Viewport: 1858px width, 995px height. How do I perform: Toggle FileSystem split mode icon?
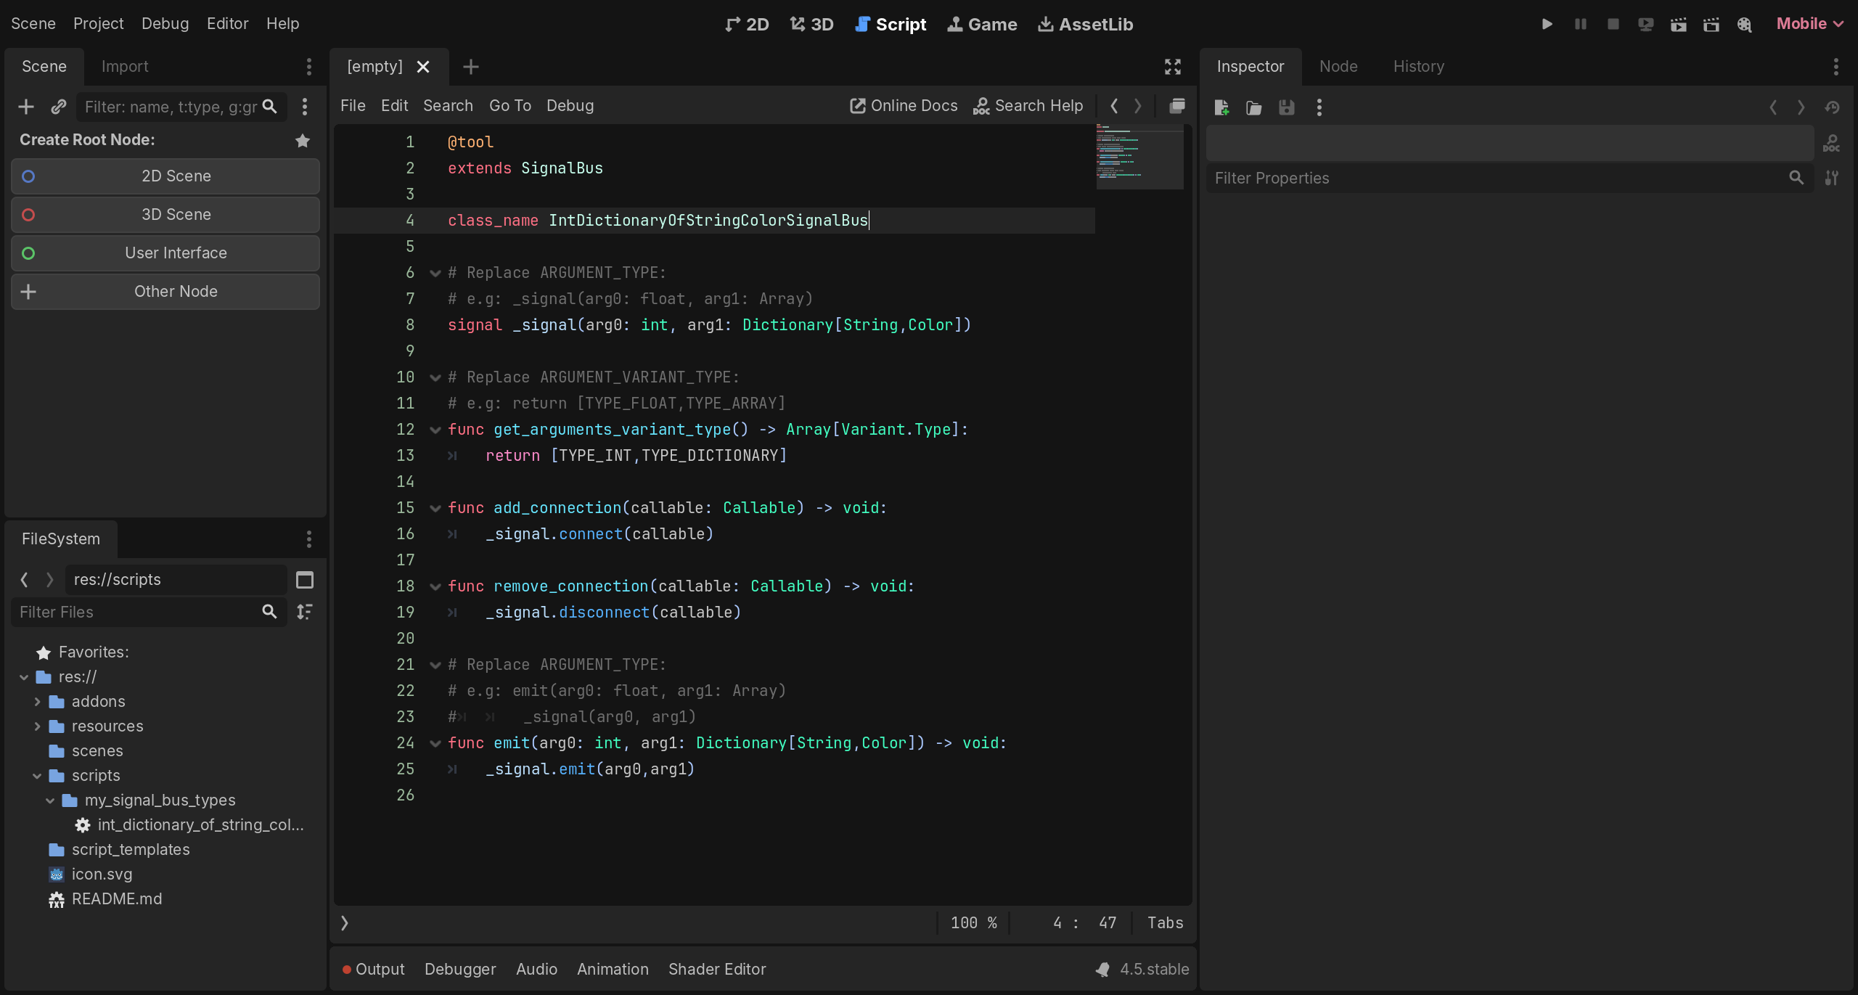point(305,580)
